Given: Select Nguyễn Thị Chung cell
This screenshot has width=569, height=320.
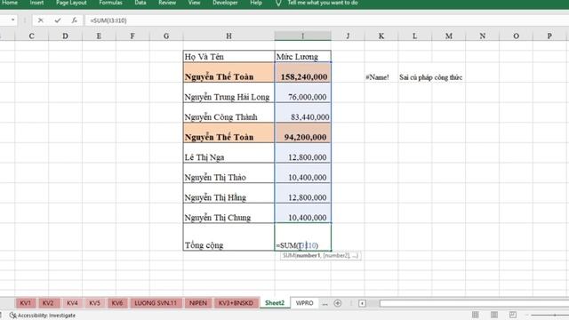Looking at the screenshot, I should 229,213.
